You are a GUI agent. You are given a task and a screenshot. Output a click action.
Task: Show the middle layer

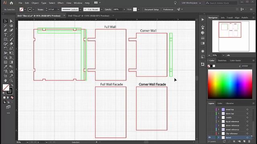tap(210, 118)
